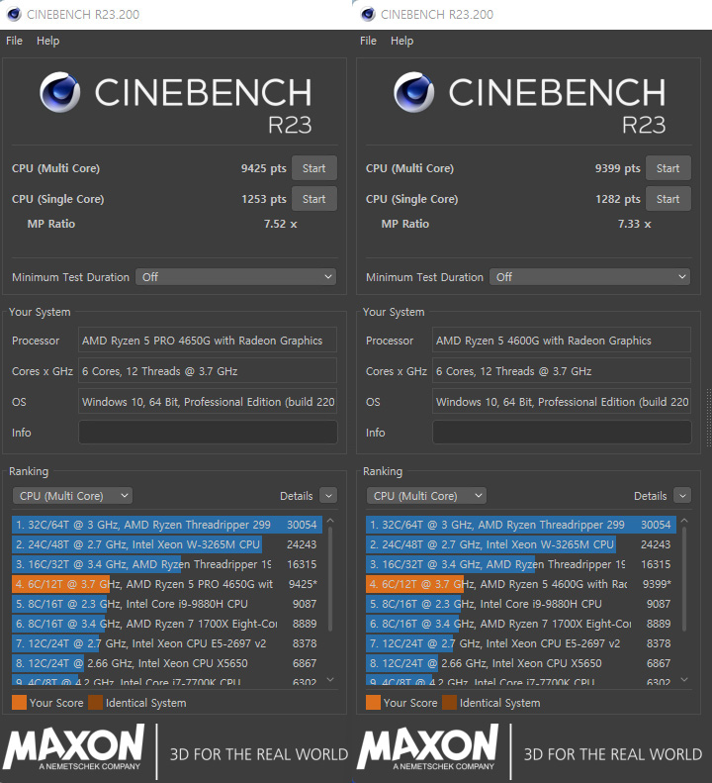
Task: Select Ryzen 7 1700X row in left ranking
Action: (x=167, y=624)
